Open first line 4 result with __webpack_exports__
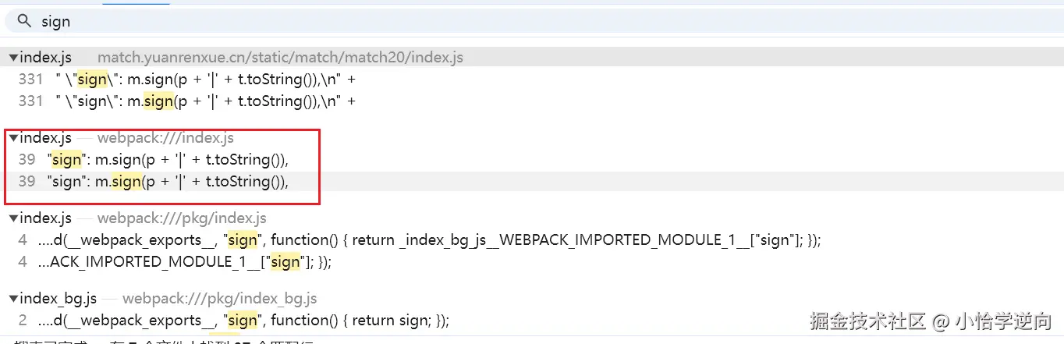 click(429, 240)
